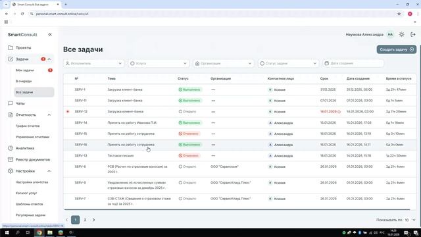Viewport: 421px width, 237px height.
Task: Click the red marker on SERV-12 row
Action: click(x=68, y=111)
